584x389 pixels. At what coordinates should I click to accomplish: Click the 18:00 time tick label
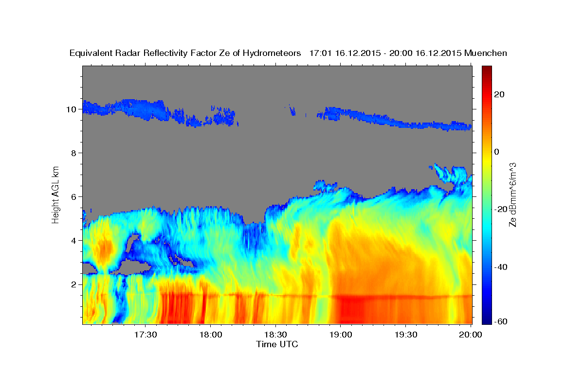211,335
